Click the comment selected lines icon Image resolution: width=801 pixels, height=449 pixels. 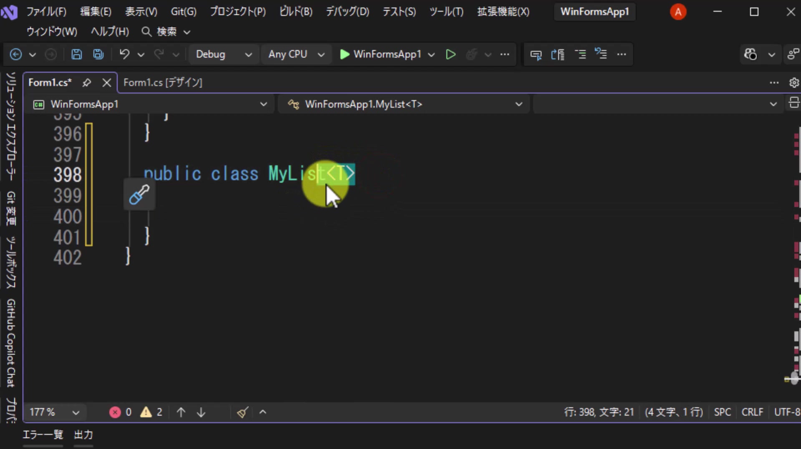[580, 54]
